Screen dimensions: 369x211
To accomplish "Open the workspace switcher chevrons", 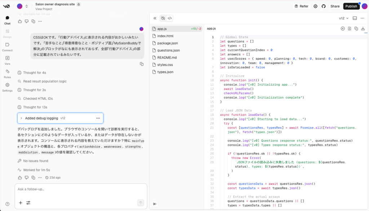I will (x=27, y=6).
